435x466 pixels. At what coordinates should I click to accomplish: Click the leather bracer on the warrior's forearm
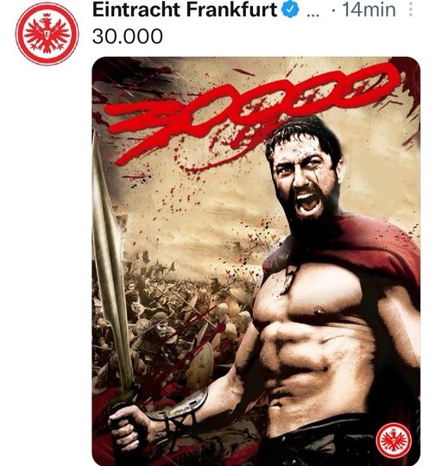point(179,406)
